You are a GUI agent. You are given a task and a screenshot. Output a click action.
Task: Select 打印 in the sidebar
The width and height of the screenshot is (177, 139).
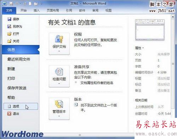pos(11,78)
